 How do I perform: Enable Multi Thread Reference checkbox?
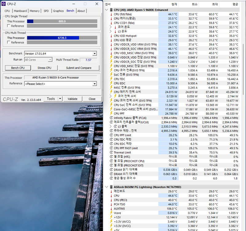point(9,42)
